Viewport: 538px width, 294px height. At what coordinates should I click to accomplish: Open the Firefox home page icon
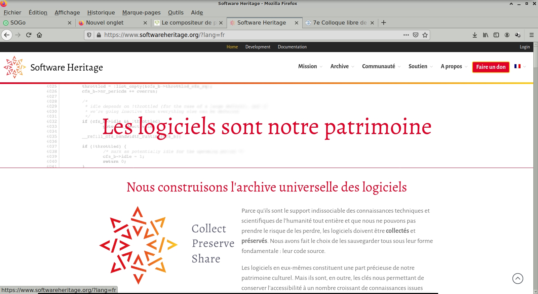click(39, 35)
